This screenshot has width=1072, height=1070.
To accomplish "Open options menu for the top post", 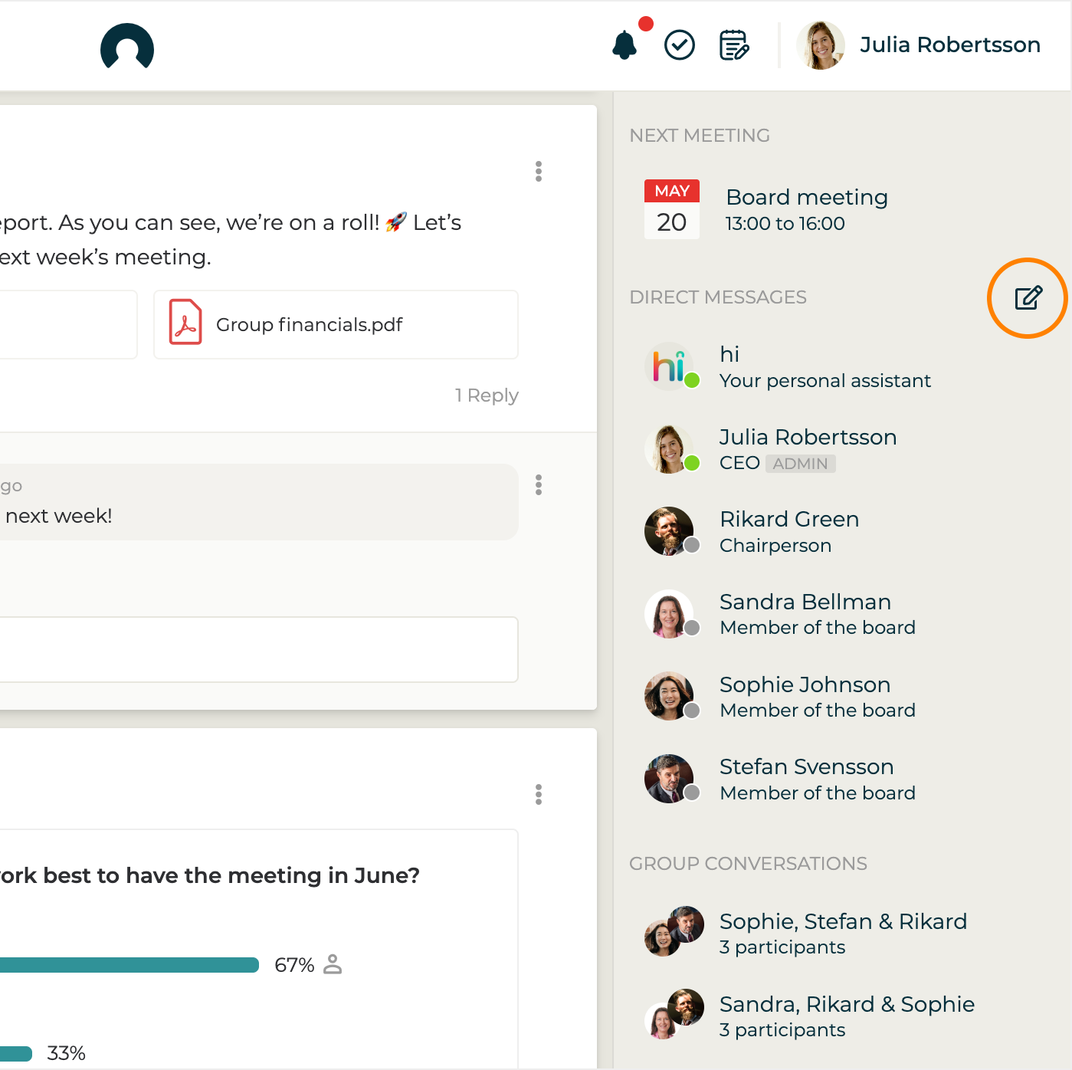I will (x=539, y=172).
